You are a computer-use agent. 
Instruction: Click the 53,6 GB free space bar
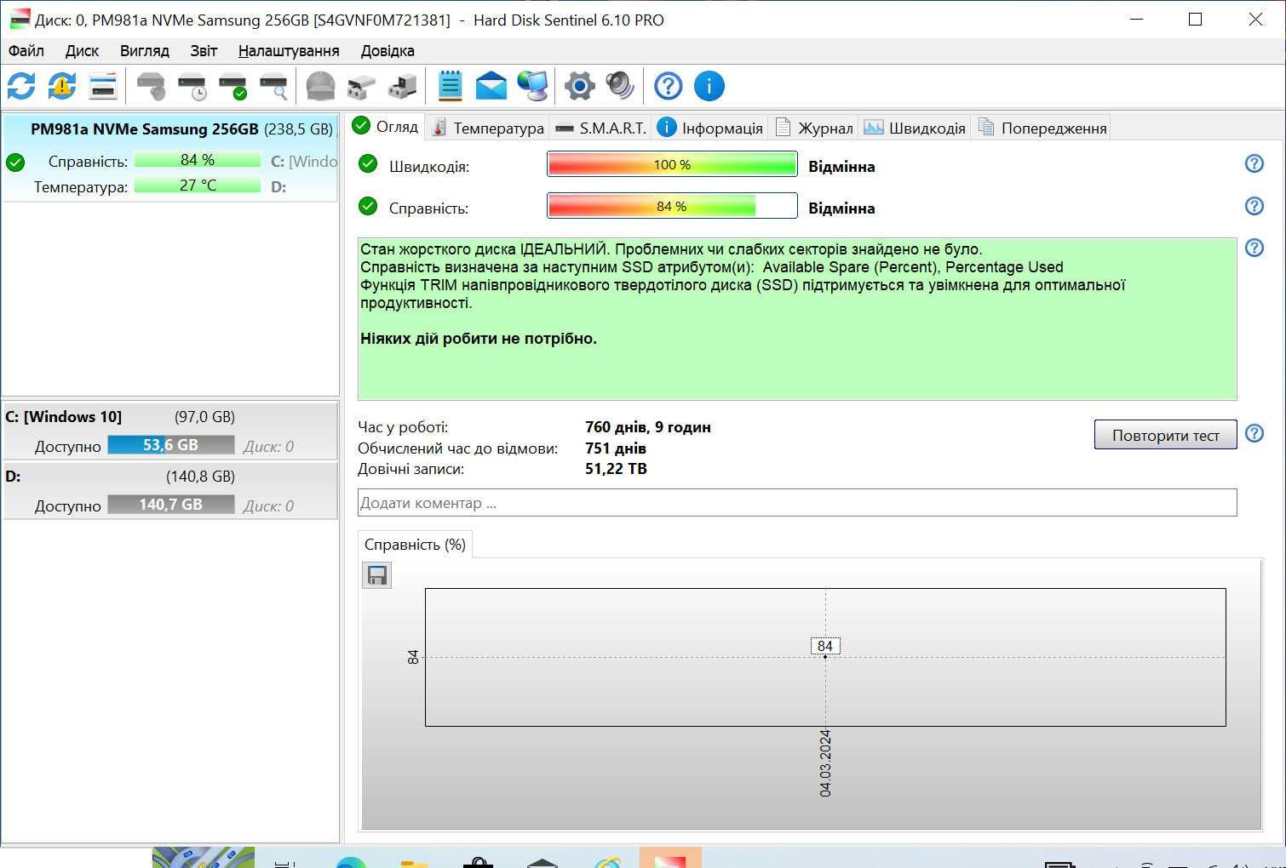point(171,445)
